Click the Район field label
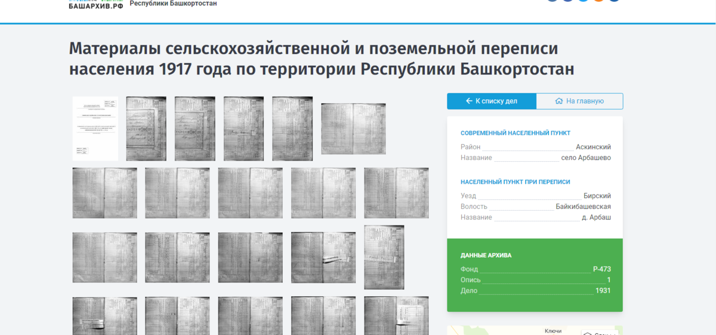716x335 pixels. 470,147
